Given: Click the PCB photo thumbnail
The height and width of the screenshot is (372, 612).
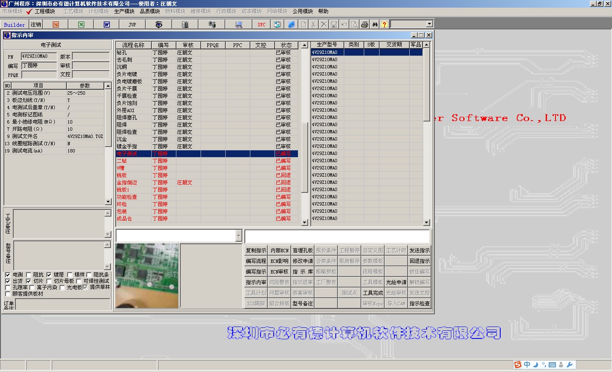Looking at the screenshot, I should point(147,276).
